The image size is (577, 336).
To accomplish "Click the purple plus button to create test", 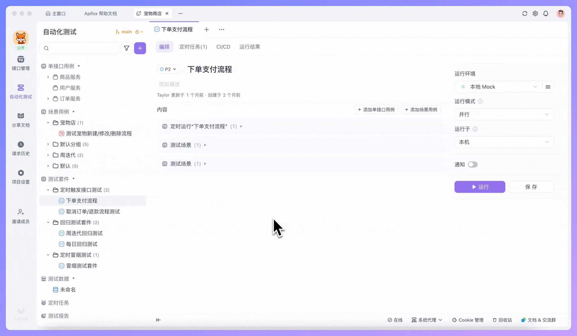I will tap(140, 48).
